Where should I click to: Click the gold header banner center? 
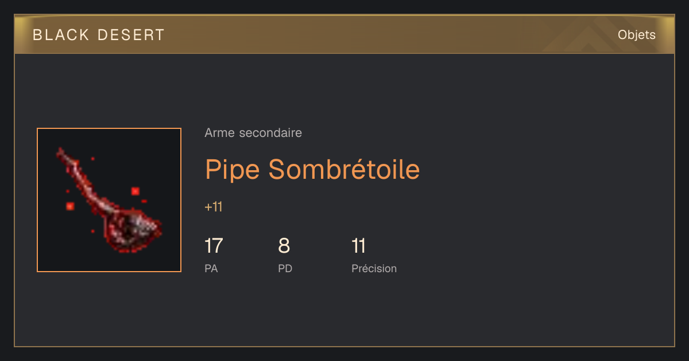pyautogui.click(x=344, y=34)
